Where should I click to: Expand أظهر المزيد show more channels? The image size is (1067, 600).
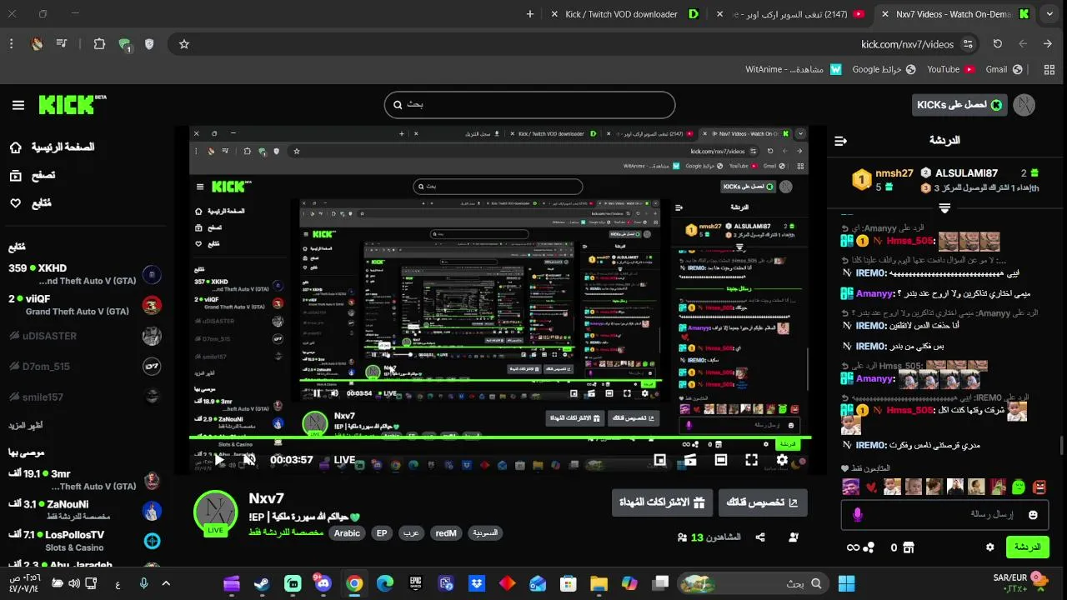pyautogui.click(x=27, y=426)
